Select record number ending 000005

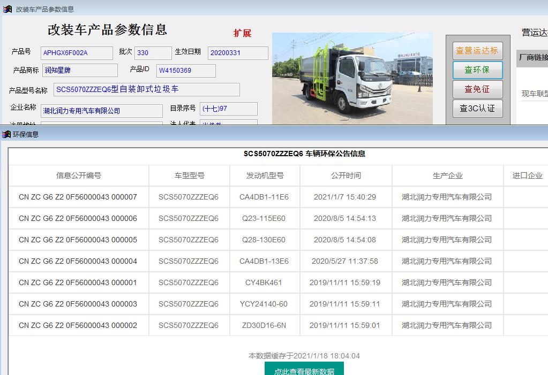click(x=78, y=240)
